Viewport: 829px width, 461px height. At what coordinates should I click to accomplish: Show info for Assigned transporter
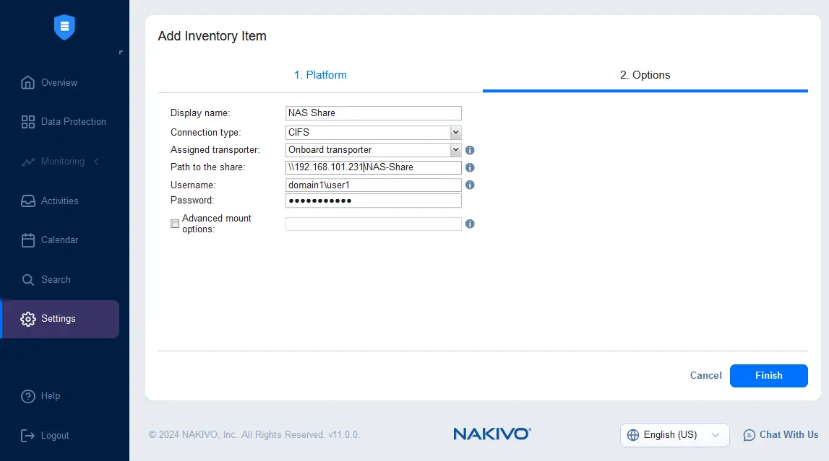click(470, 150)
